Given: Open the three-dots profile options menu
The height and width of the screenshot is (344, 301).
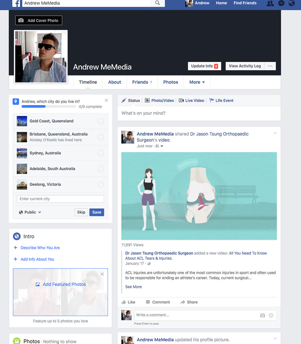Looking at the screenshot, I should [x=270, y=66].
